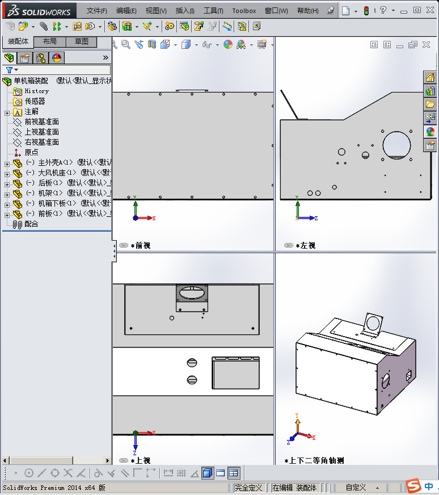This screenshot has height=495, width=439.
Task: Expand the 注解 annotations folder
Action: (x=7, y=113)
